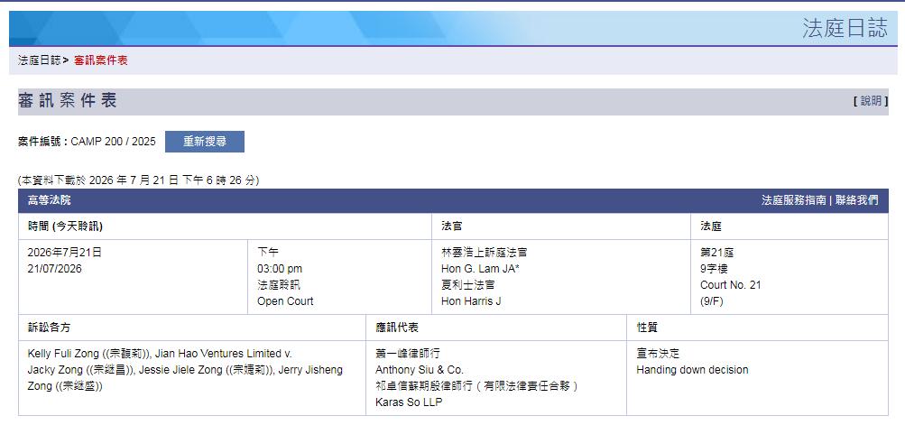Select the date 21/07/2026
The image size is (905, 425).
click(x=55, y=269)
